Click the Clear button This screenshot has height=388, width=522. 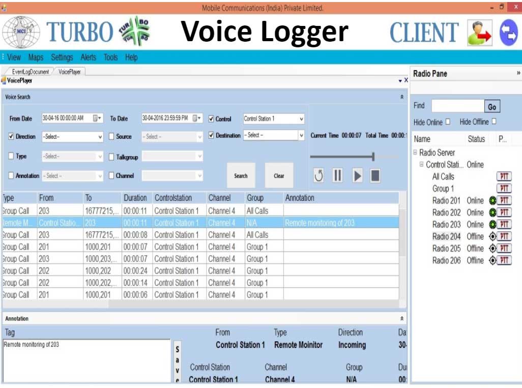[279, 175]
